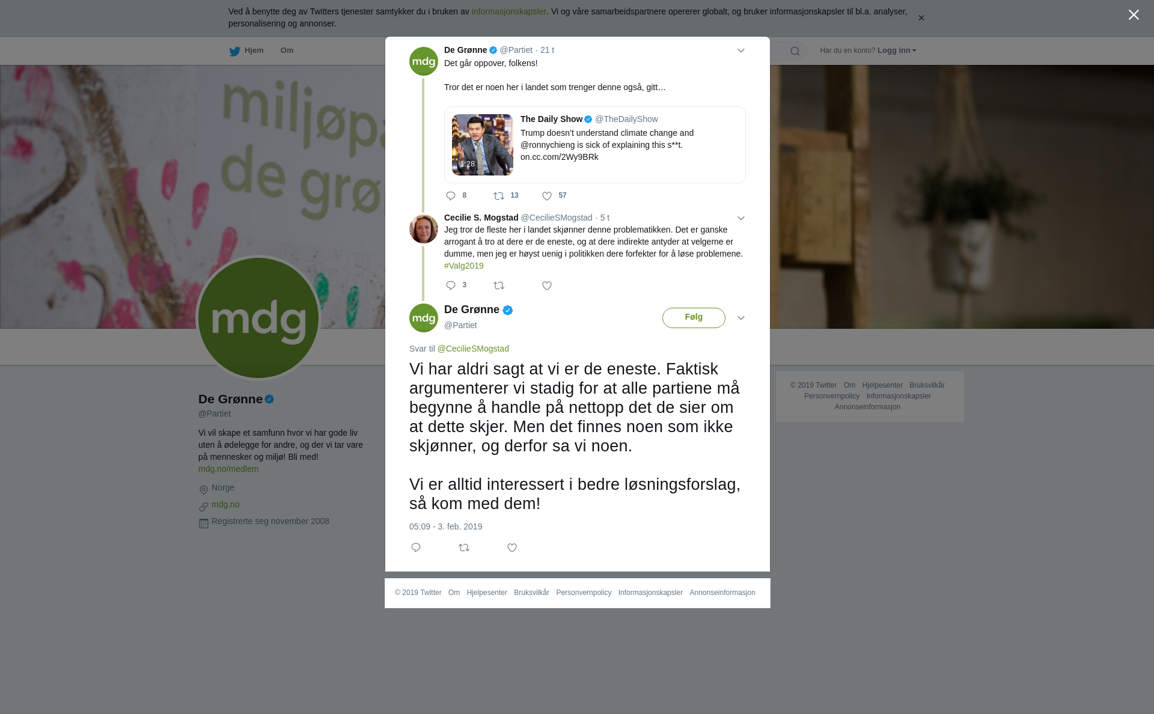The image size is (1154, 714).
Task: Open the #Valg2019 hashtag link
Action: pyautogui.click(x=464, y=266)
